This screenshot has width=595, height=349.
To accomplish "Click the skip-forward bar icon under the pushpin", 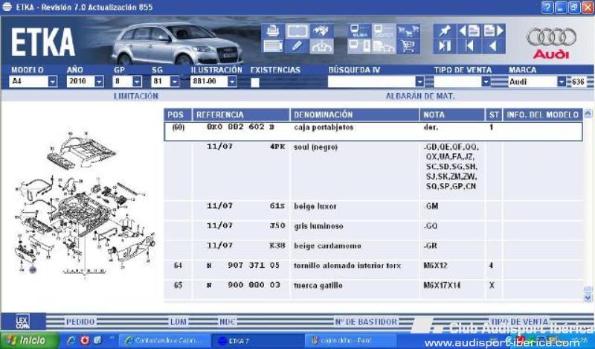I will pyautogui.click(x=444, y=46).
